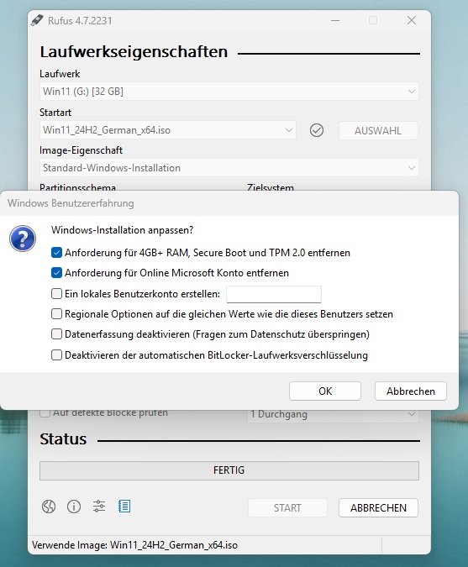Click the blue question mark dialog icon

[x=23, y=239]
